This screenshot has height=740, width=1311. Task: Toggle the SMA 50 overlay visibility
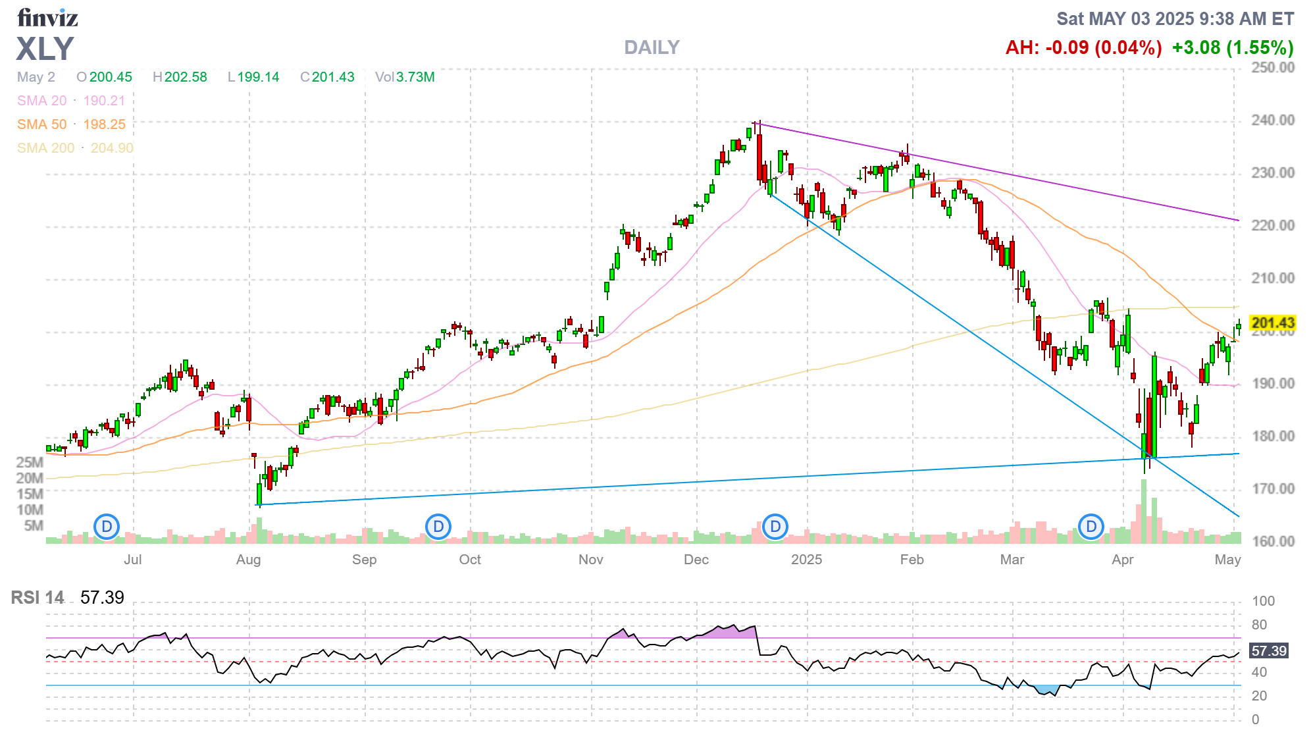pos(41,124)
